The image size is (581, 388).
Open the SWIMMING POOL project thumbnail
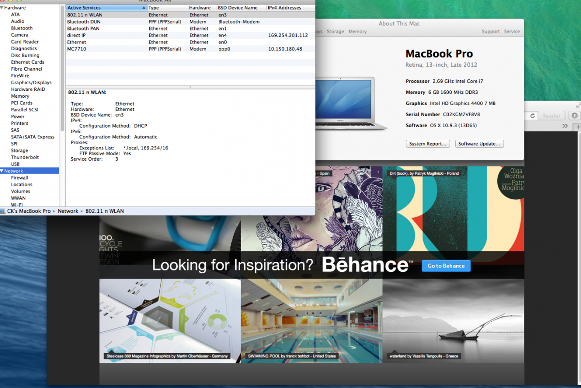[311, 320]
